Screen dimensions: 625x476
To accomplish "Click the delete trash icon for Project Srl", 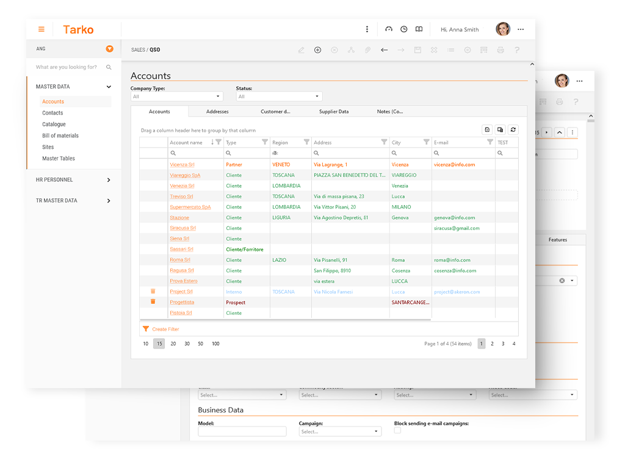I will 153,291.
